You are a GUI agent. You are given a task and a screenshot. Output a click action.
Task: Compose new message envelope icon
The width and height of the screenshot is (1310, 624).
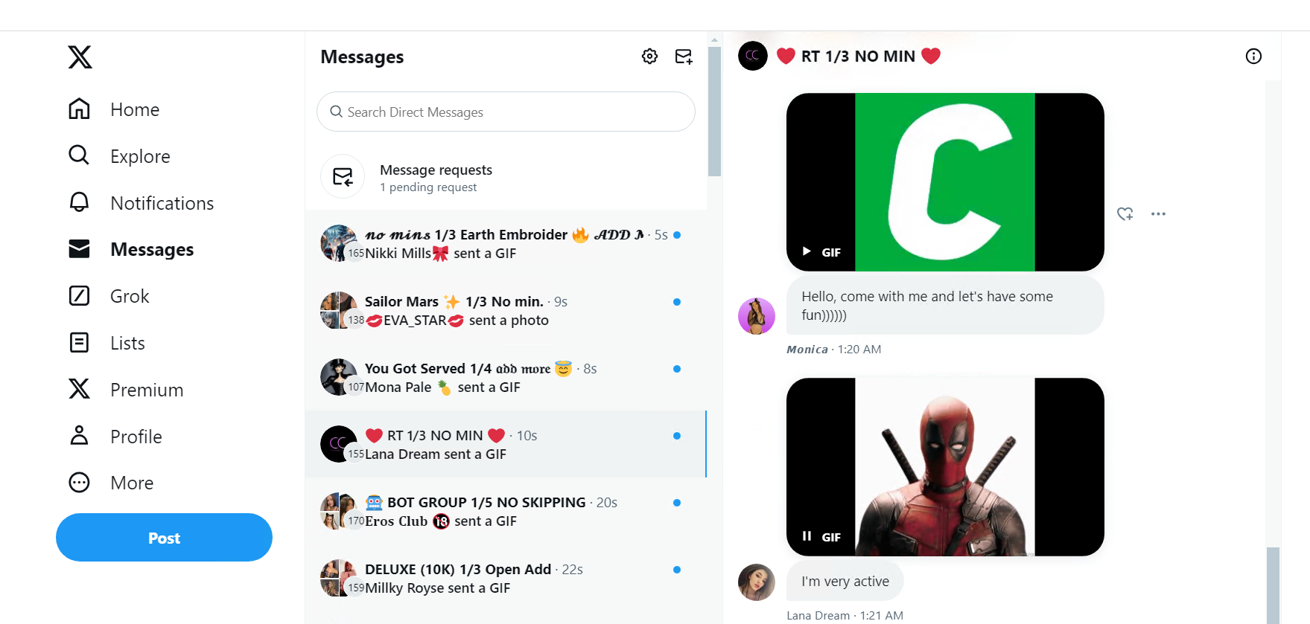click(684, 57)
